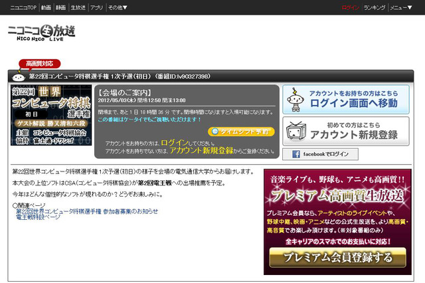Select 生放送 in the top navigation

78,7
